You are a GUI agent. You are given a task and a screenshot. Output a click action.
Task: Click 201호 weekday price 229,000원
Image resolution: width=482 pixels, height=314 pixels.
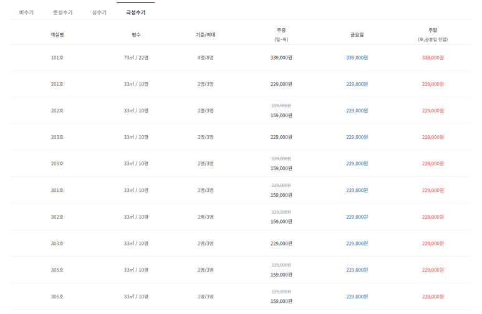coord(281,84)
